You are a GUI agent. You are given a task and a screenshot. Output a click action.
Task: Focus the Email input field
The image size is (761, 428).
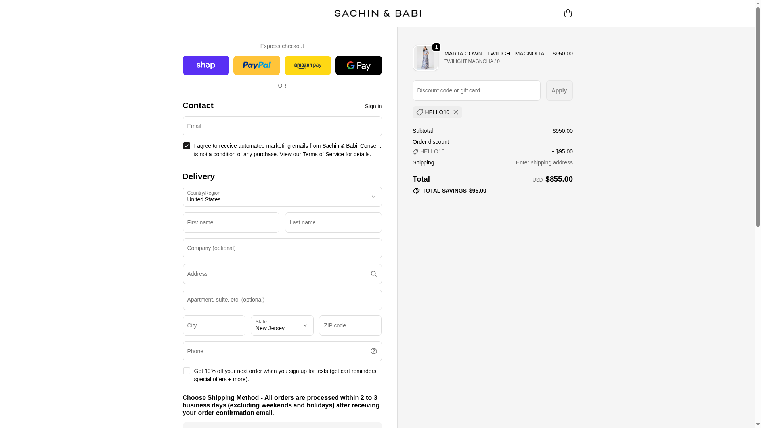(x=282, y=126)
